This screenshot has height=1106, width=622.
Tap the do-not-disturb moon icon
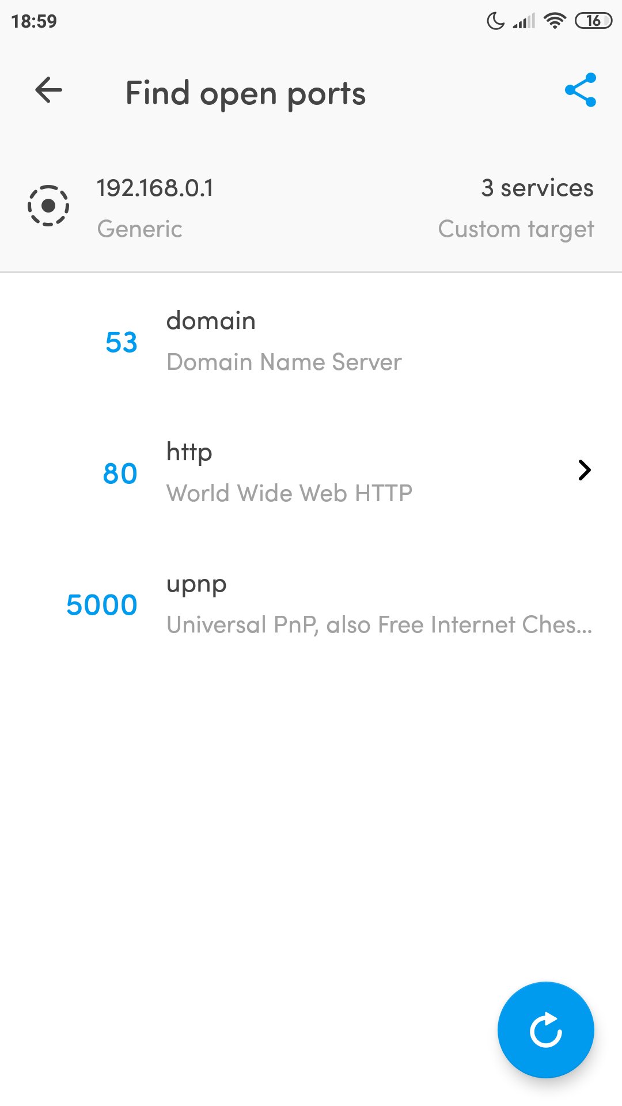[495, 21]
